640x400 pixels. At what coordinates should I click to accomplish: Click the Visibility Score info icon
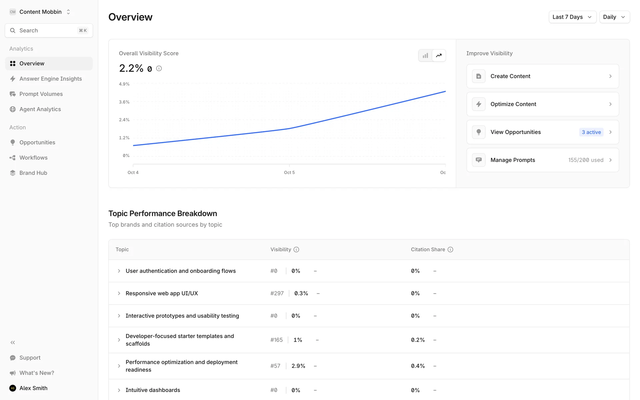click(x=159, y=68)
